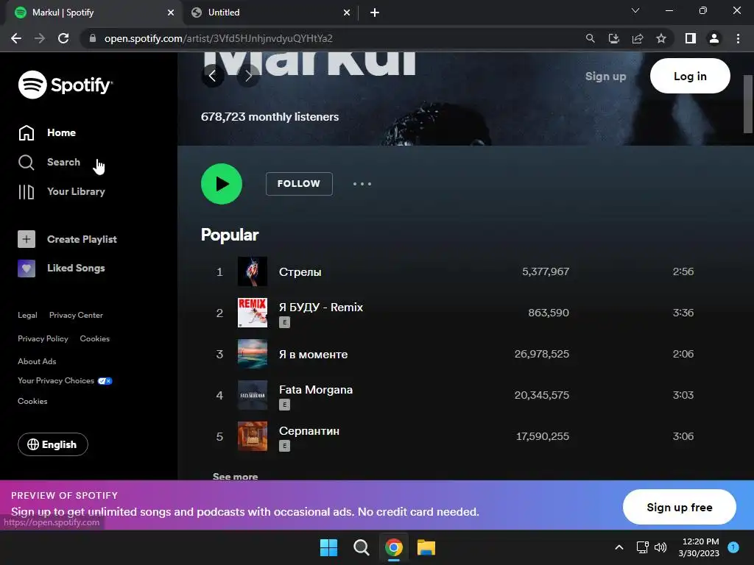Image resolution: width=754 pixels, height=565 pixels.
Task: Open Windows taskbar search
Action: 361,547
